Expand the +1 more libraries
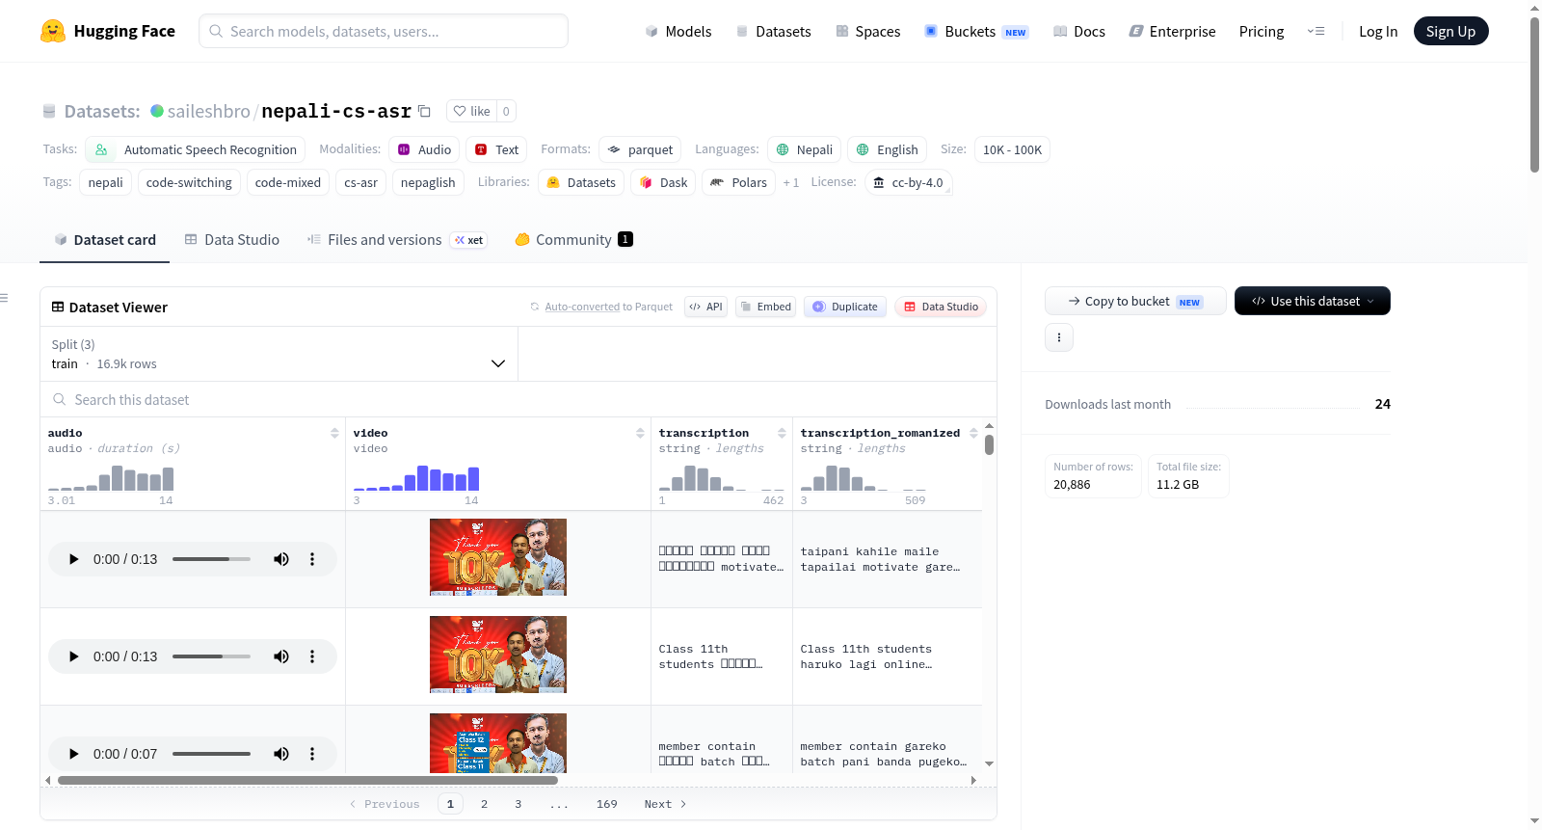Viewport: 1542px width, 830px height. [x=791, y=182]
